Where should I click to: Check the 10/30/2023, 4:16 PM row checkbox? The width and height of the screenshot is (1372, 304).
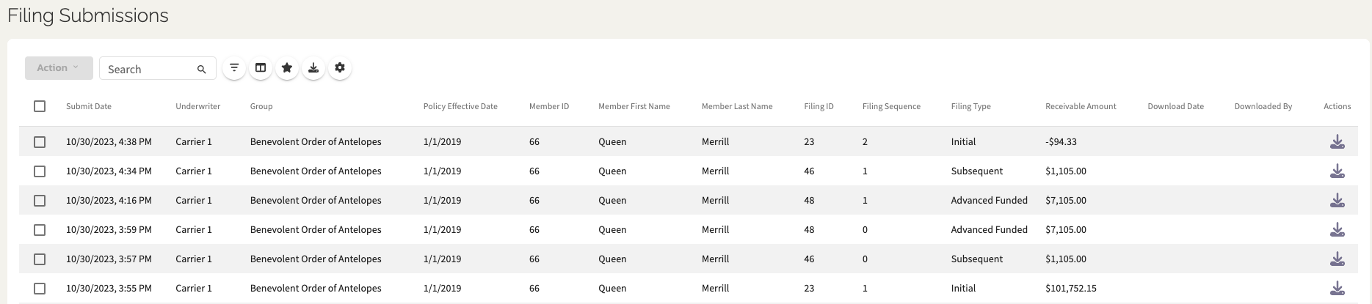[40, 201]
